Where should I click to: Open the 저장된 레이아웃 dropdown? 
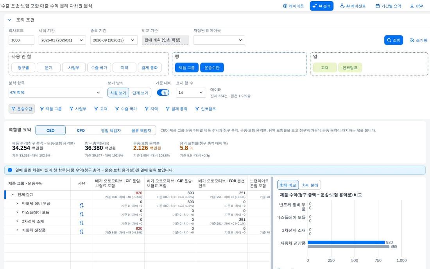tap(219, 40)
